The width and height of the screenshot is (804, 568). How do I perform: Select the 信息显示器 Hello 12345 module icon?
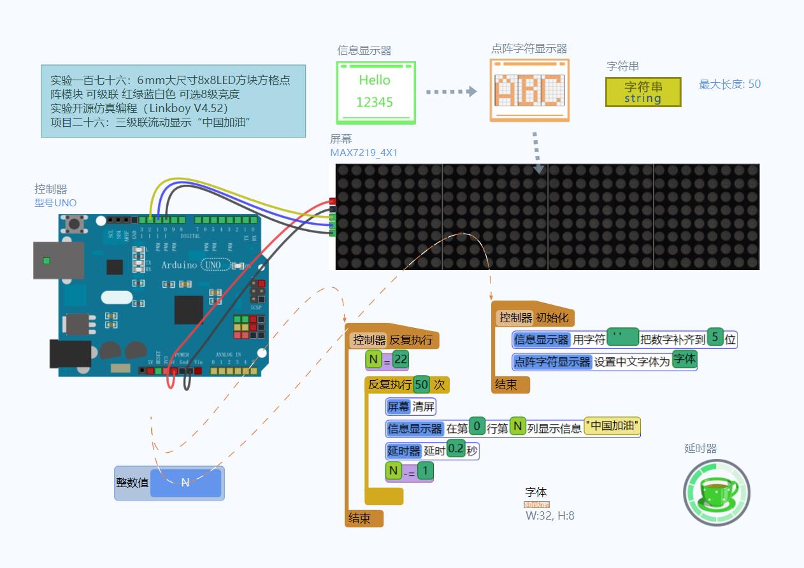click(376, 92)
